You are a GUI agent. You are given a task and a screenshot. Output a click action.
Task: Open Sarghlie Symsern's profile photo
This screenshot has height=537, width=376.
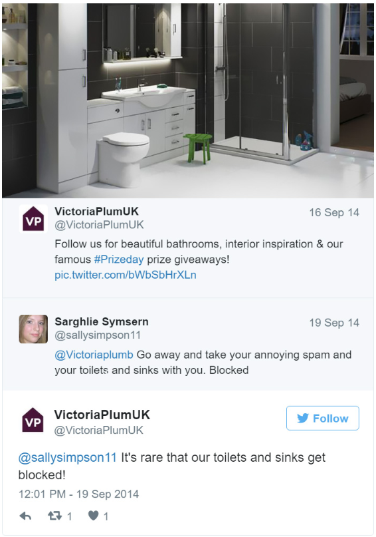[x=33, y=329]
